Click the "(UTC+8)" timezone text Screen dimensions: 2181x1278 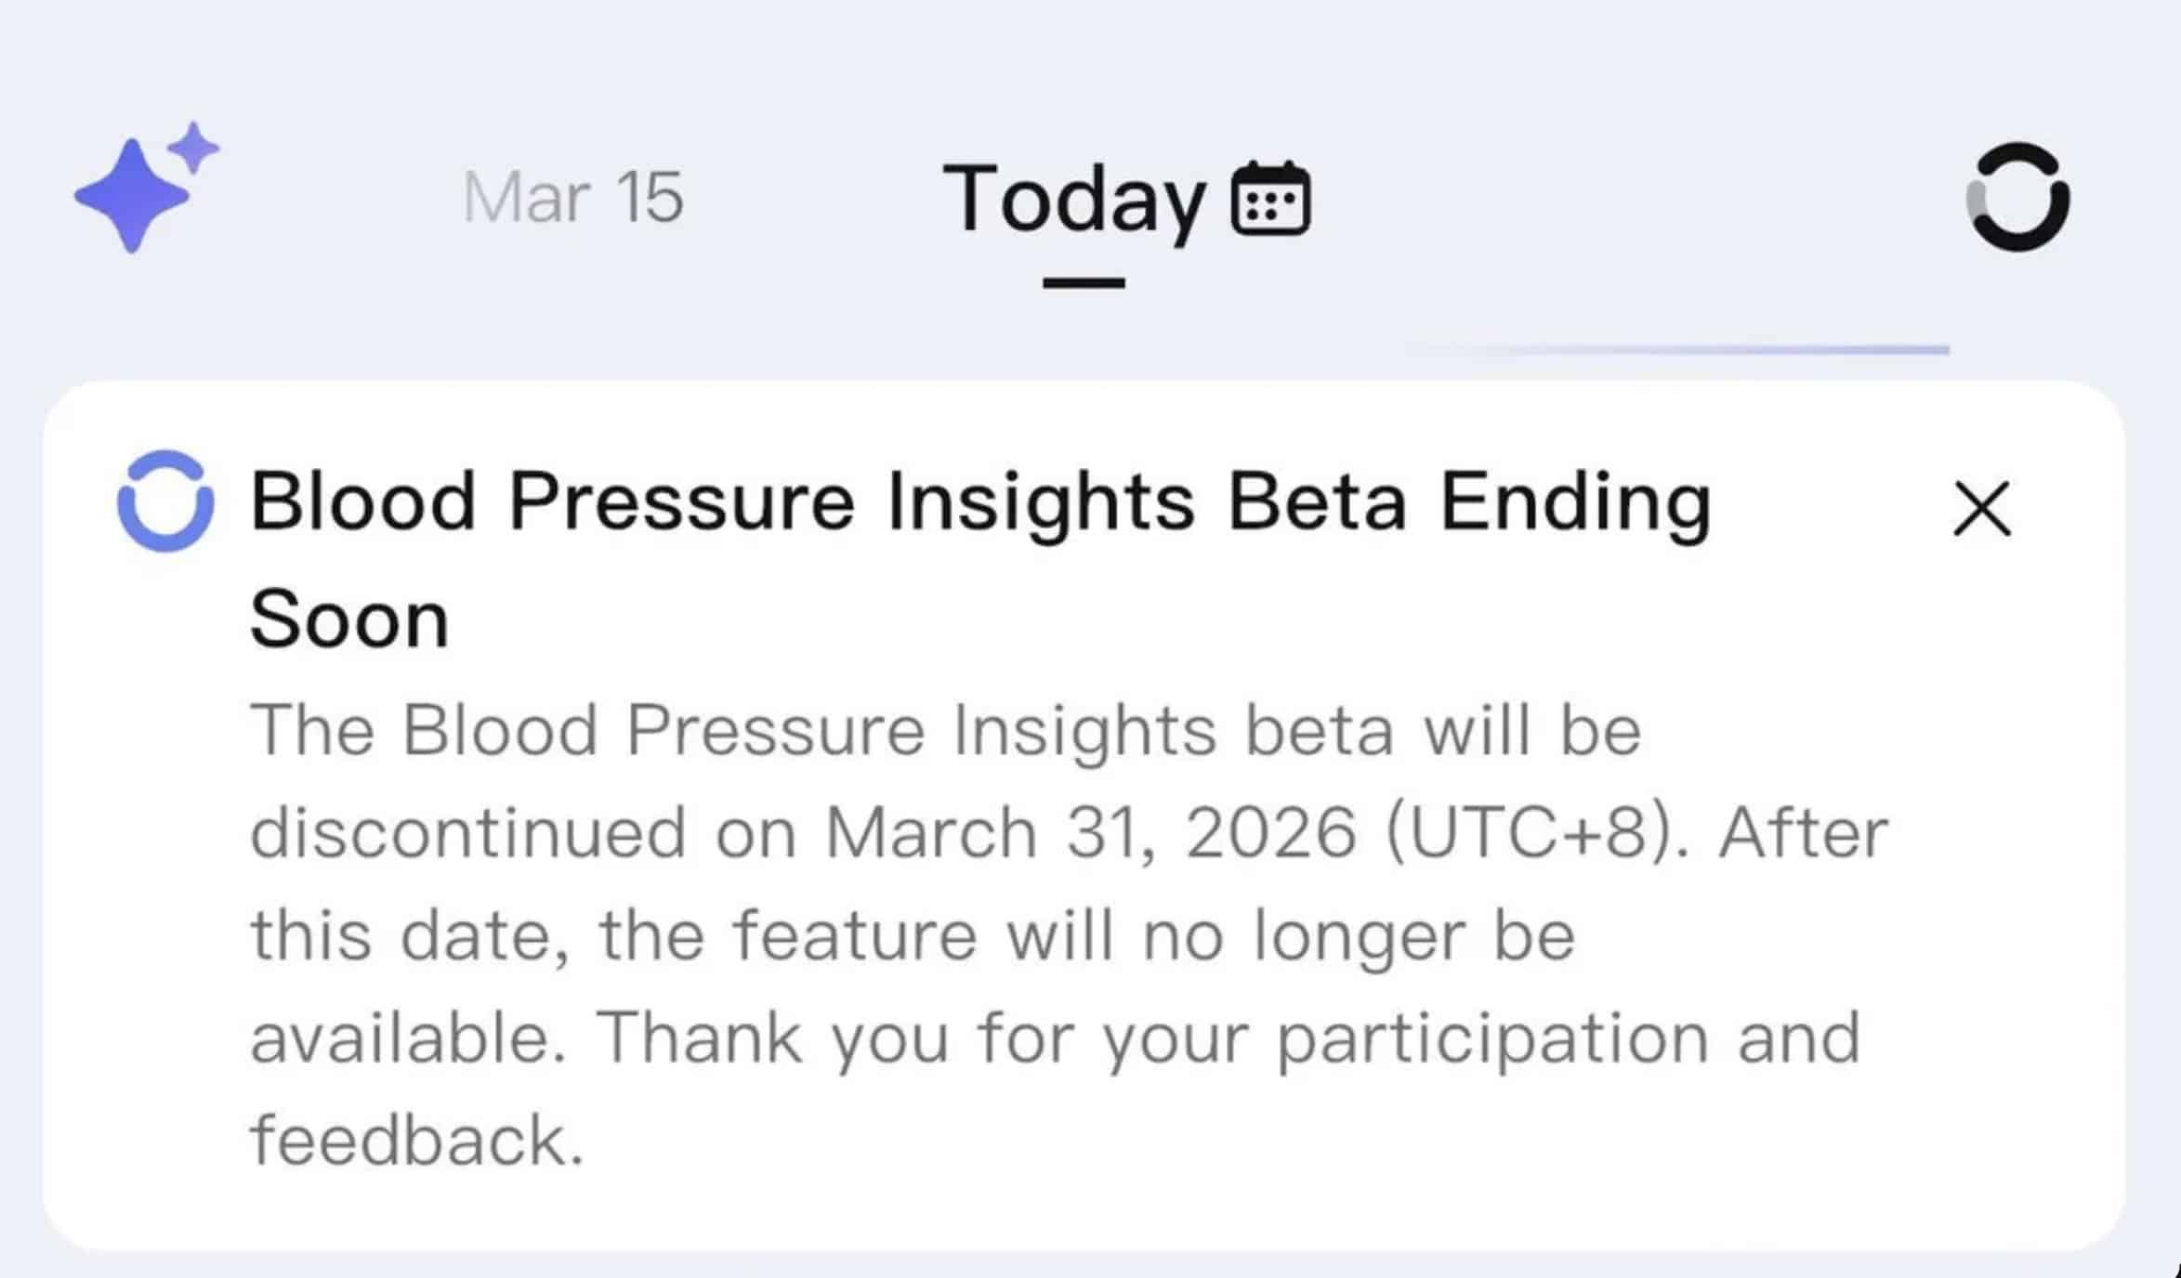(1537, 832)
